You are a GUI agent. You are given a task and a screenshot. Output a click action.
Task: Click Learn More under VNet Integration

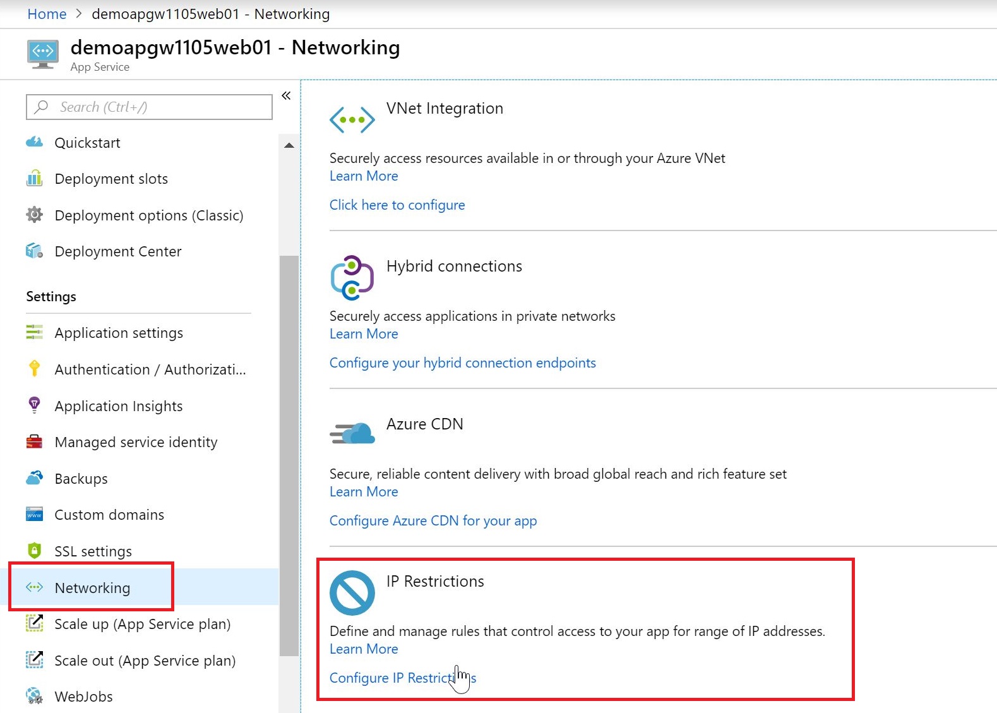tap(364, 176)
